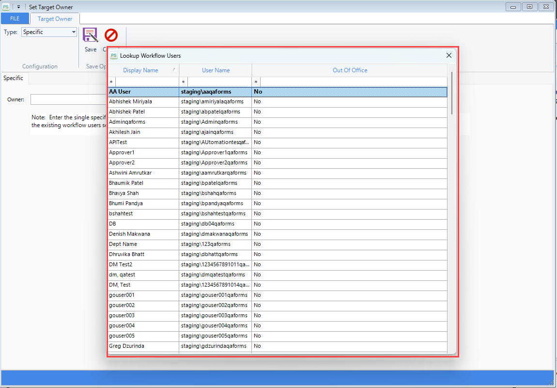Click the Out Of Office column header
Image resolution: width=557 pixels, height=388 pixels.
[350, 70]
